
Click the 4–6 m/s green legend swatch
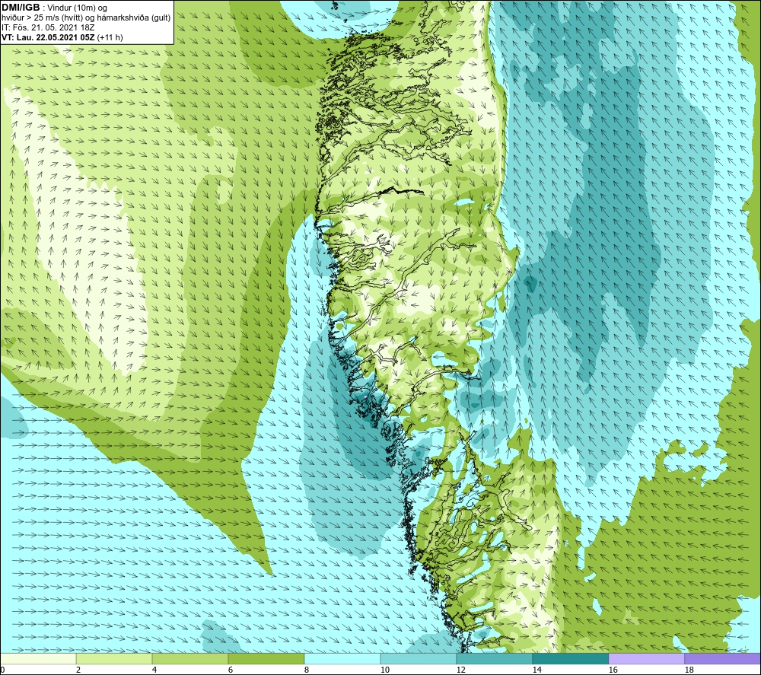coord(190,658)
